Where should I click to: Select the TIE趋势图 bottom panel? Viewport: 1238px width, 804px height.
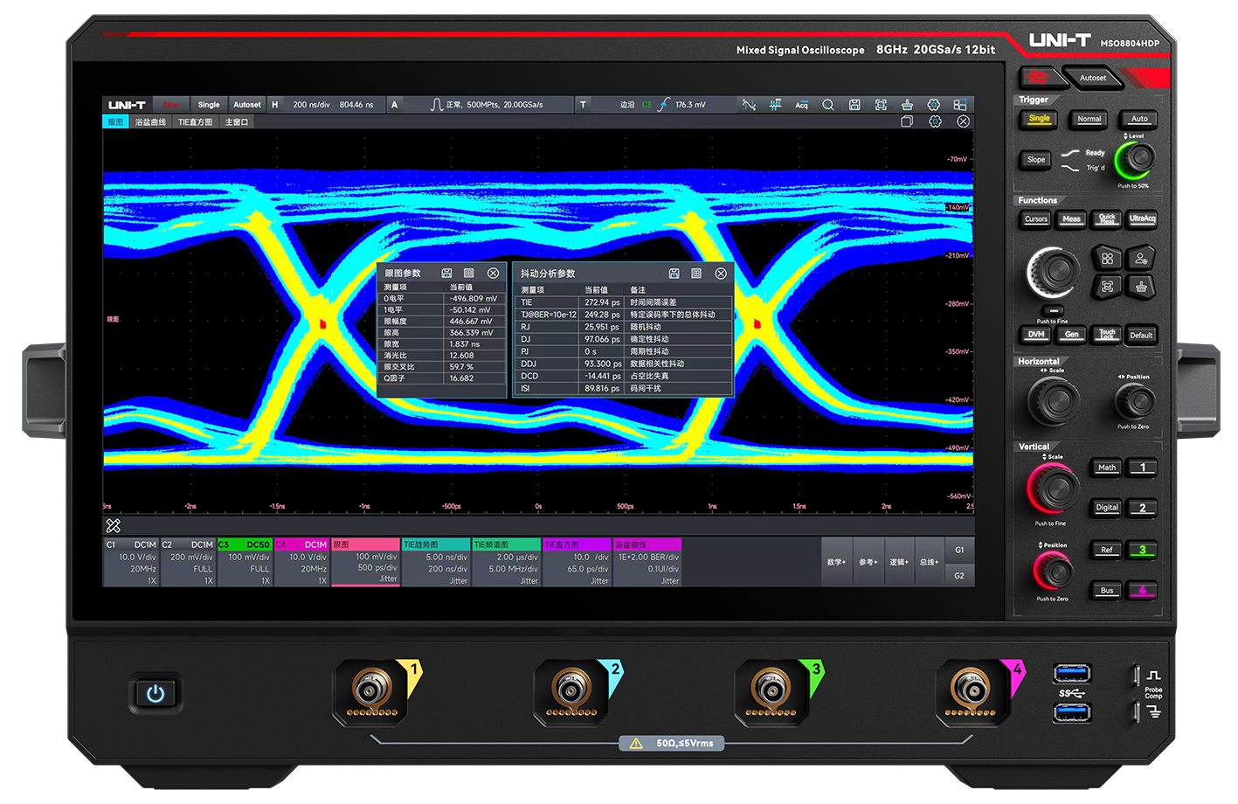pyautogui.click(x=436, y=562)
